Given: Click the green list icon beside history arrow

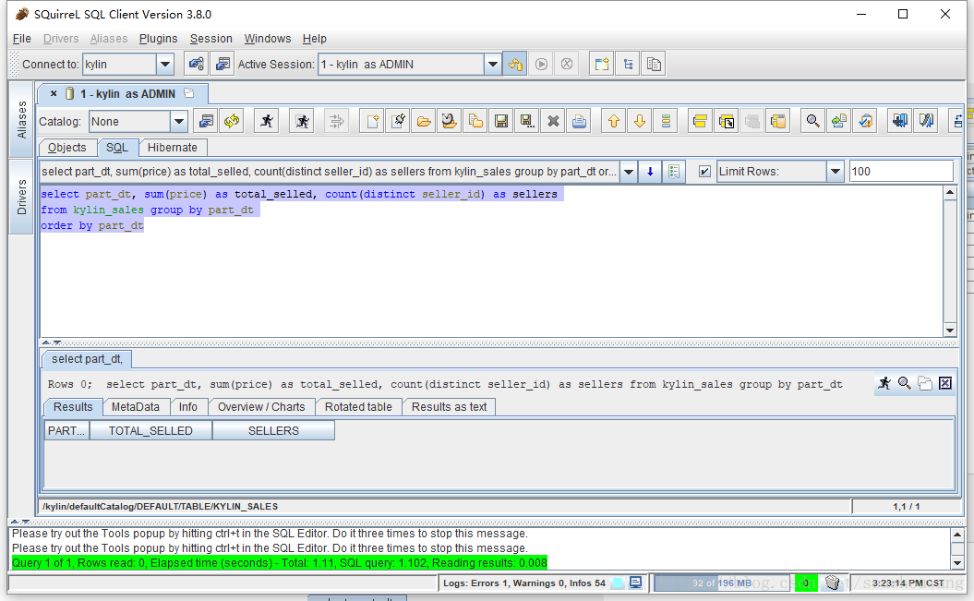Looking at the screenshot, I should [675, 172].
